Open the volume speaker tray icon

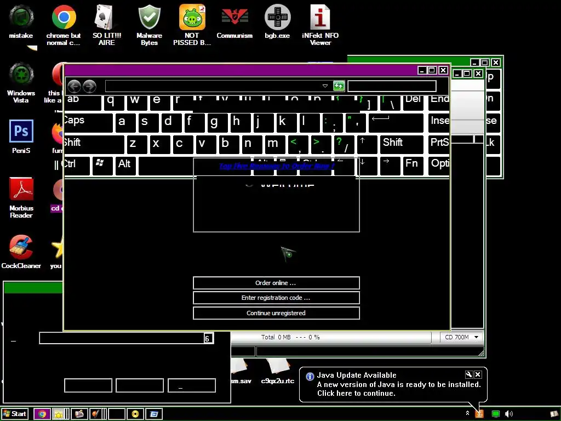[x=508, y=414]
